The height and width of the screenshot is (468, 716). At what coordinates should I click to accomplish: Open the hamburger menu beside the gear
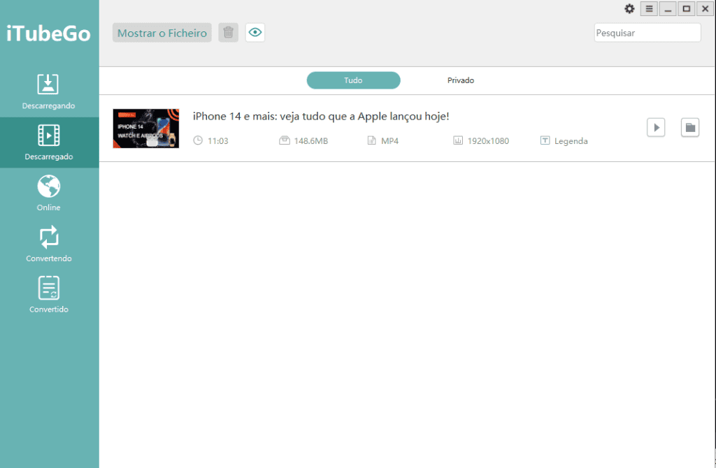pos(649,9)
